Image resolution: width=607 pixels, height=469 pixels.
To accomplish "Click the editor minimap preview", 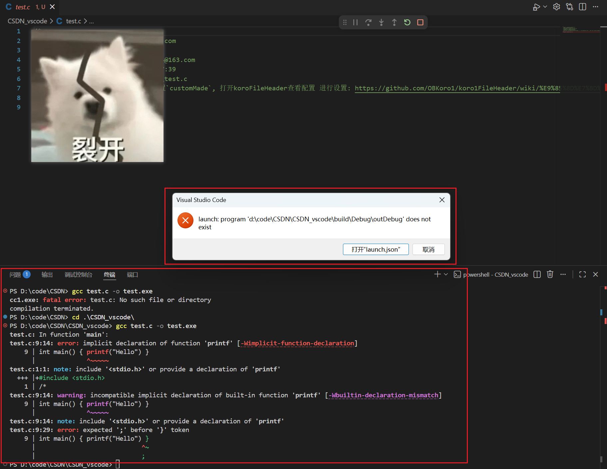I will pos(581,29).
